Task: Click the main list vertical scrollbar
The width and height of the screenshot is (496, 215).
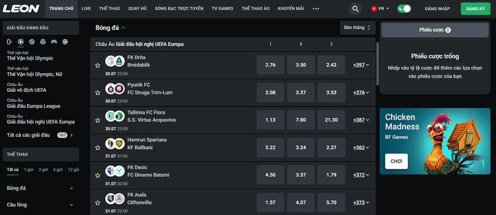Action: point(377,63)
